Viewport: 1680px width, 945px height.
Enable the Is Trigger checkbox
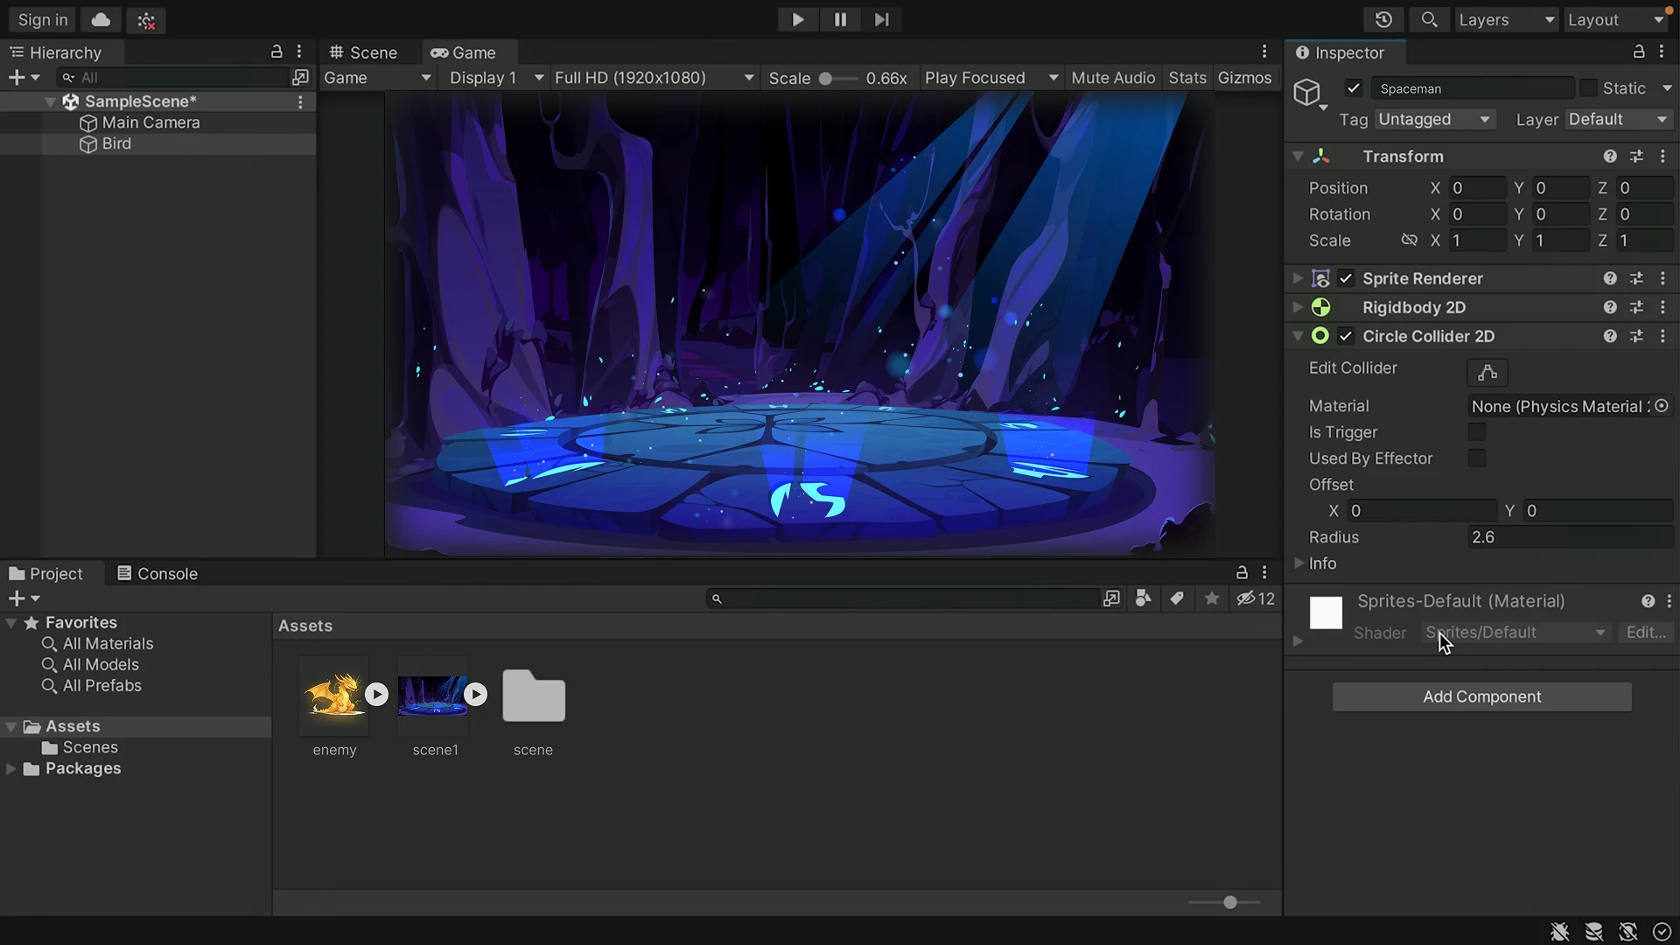[x=1477, y=432]
